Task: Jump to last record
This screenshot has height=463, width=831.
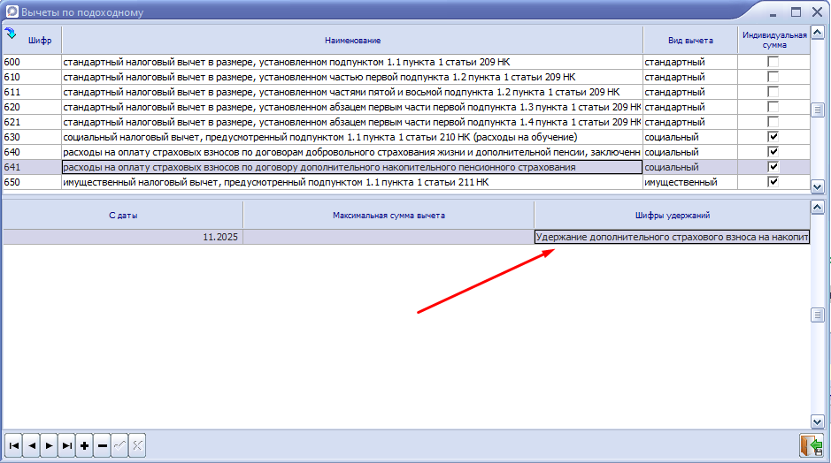Action: point(67,446)
